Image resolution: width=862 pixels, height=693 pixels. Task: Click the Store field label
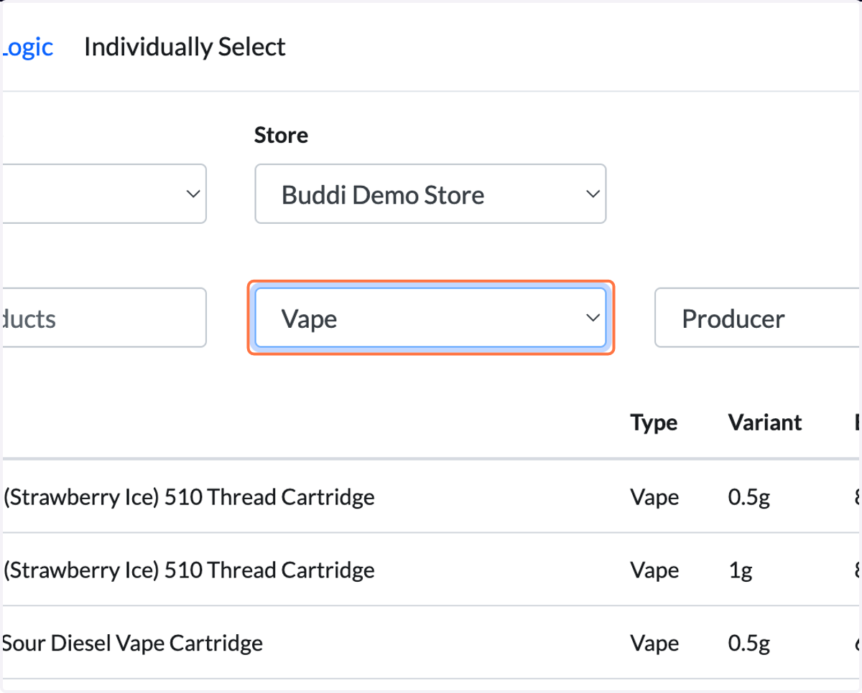point(281,135)
